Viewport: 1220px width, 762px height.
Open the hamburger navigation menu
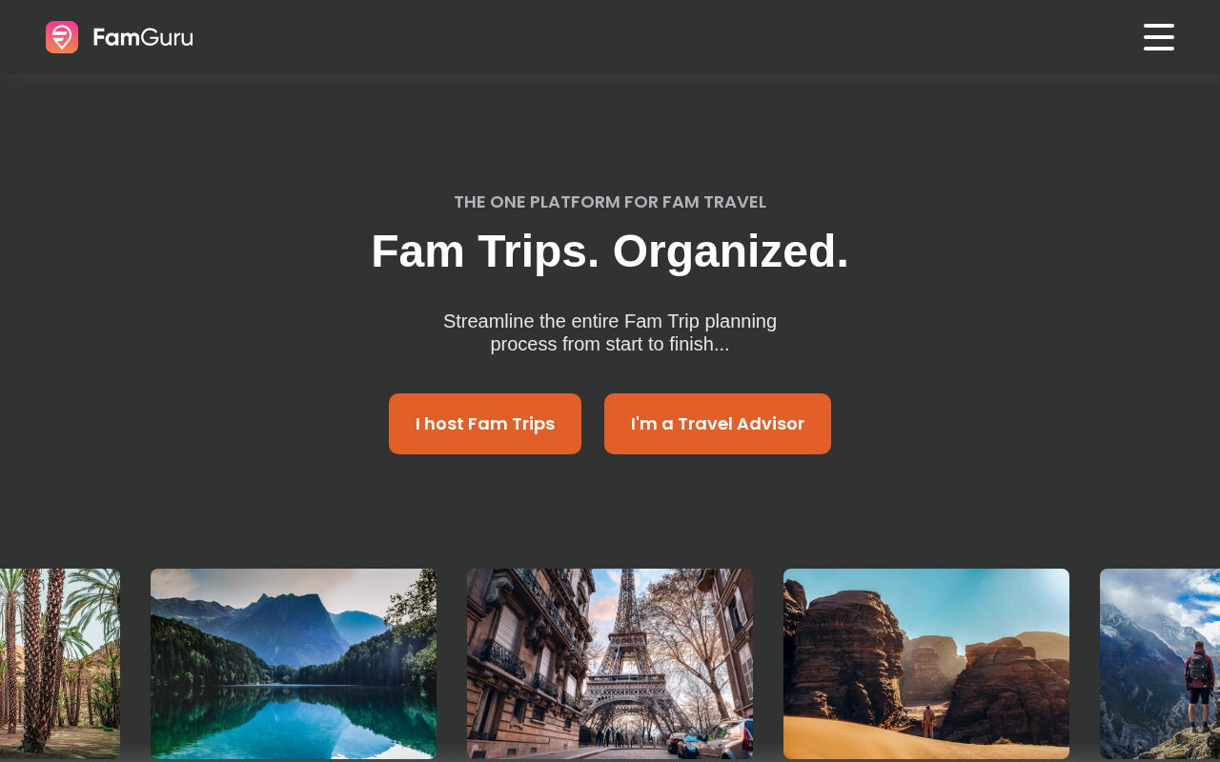coord(1159,37)
